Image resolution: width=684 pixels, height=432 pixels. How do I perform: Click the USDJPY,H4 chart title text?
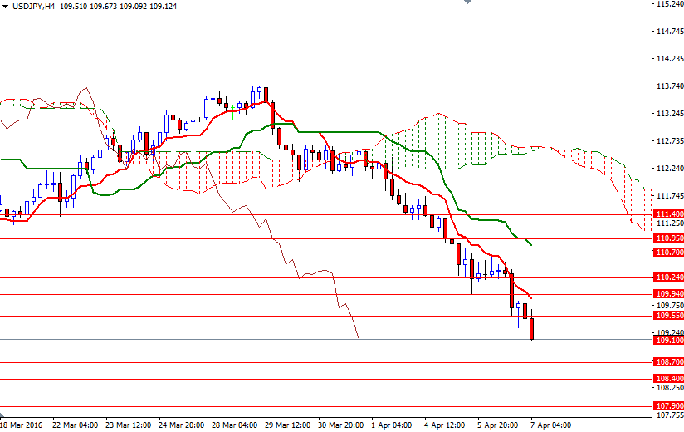pyautogui.click(x=33, y=7)
